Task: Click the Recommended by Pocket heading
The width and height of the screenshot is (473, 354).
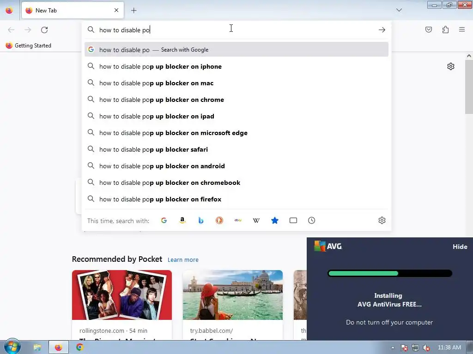Action: [117, 259]
